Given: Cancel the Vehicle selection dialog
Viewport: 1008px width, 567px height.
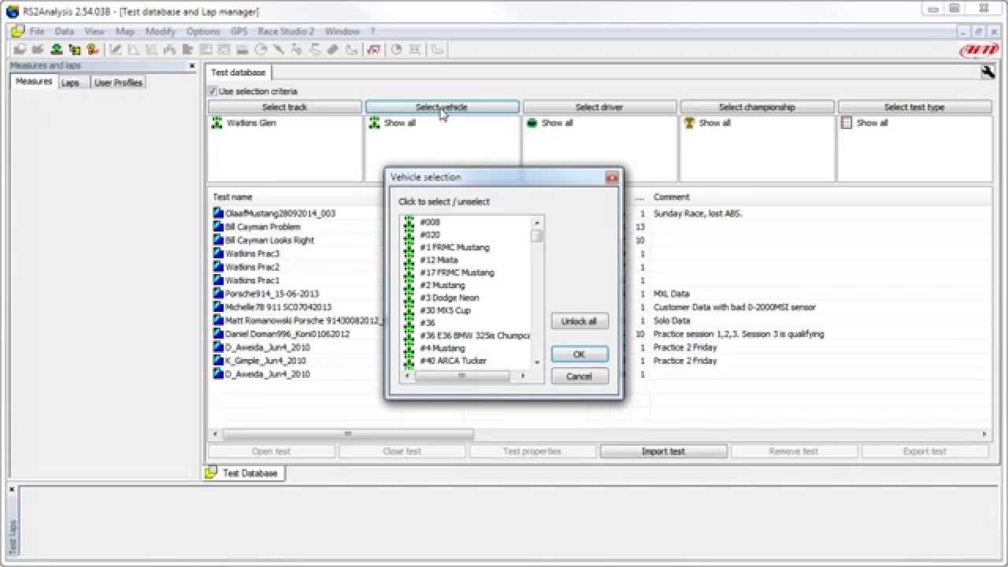Looking at the screenshot, I should click(579, 376).
